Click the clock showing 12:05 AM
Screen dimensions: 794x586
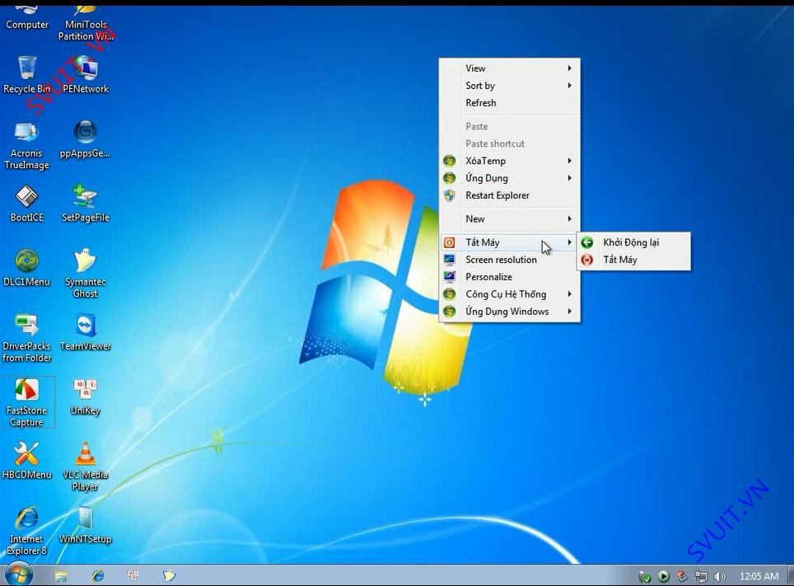pyautogui.click(x=759, y=576)
